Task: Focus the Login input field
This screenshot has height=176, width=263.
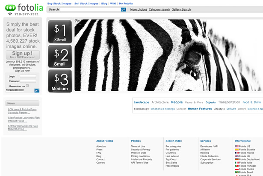Action: click(28, 76)
